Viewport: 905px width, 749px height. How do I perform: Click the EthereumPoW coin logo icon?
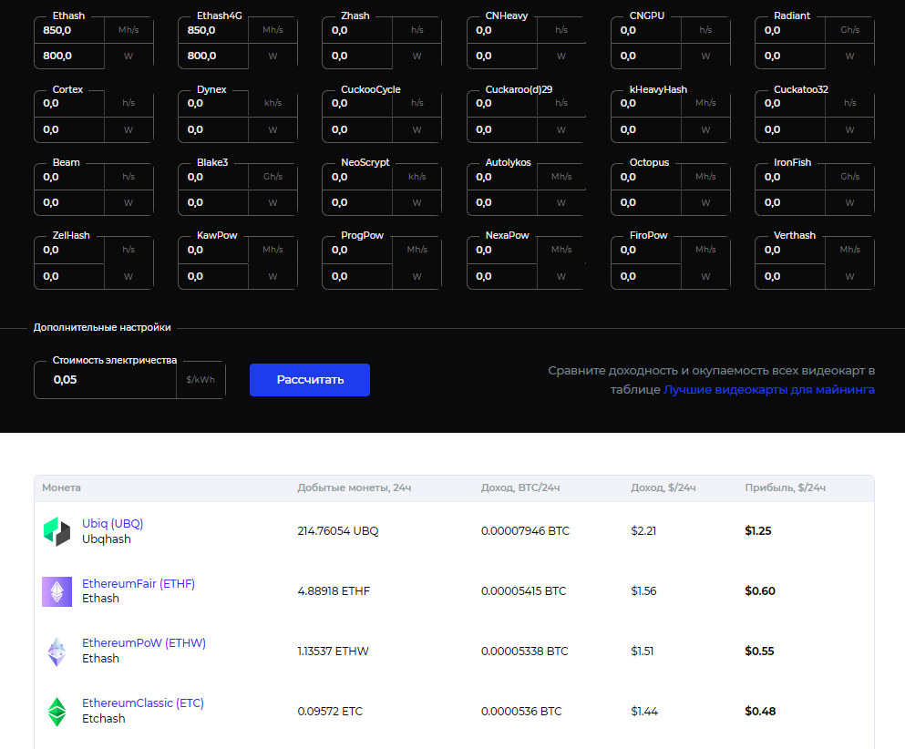[57, 652]
